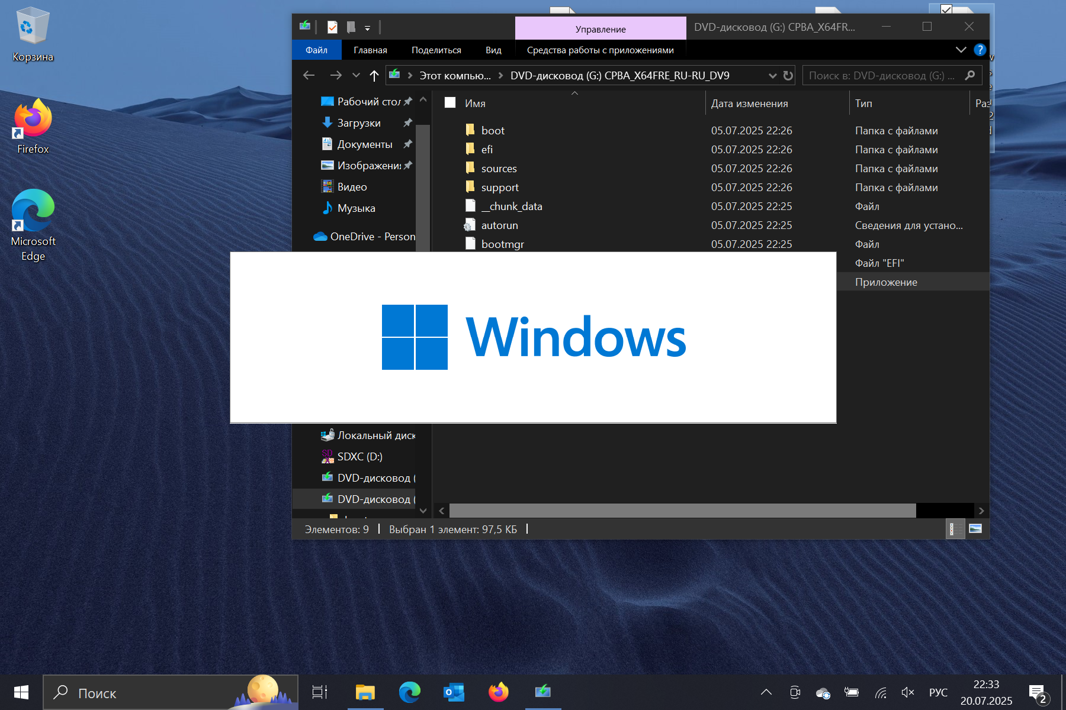This screenshot has width=1066, height=710.
Task: Click the Файл "EFI" type cell
Action: [x=879, y=263]
